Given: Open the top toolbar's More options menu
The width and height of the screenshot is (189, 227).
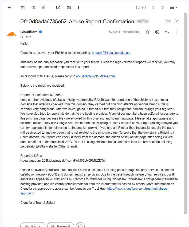Looking at the screenshot, I should pos(78,7).
